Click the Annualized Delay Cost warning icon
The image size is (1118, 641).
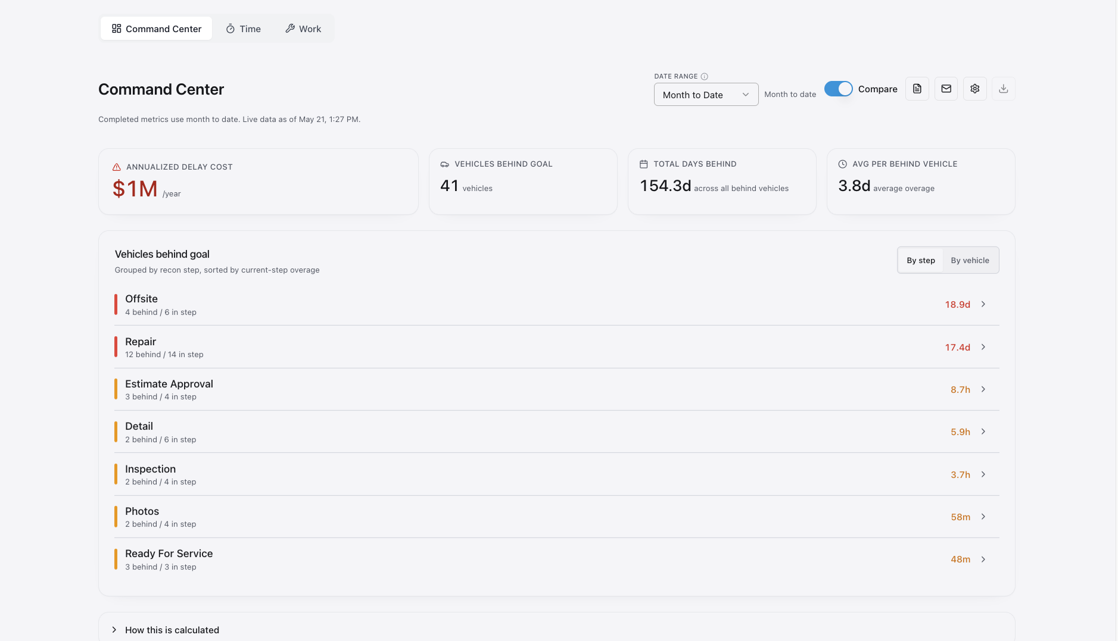click(117, 167)
